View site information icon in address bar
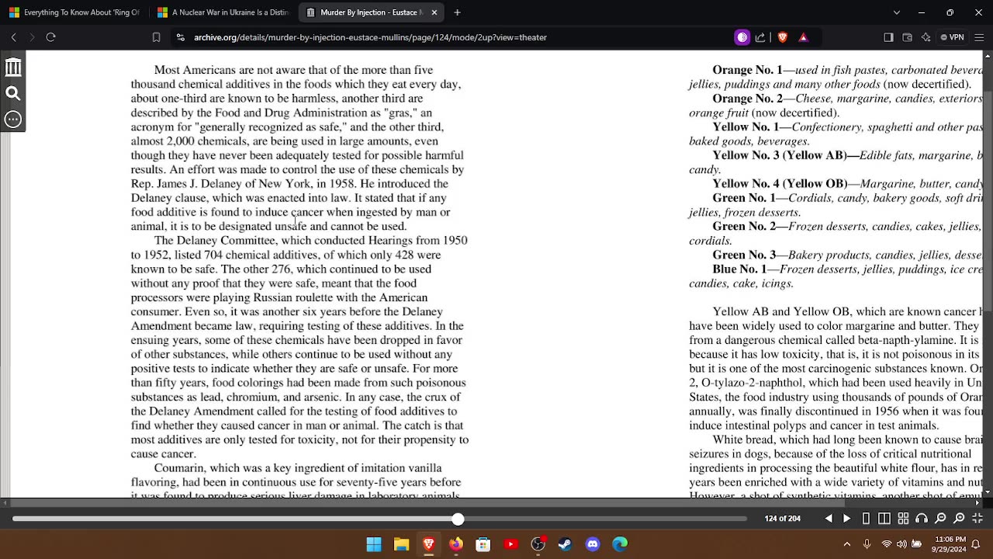The width and height of the screenshot is (993, 559). [180, 37]
